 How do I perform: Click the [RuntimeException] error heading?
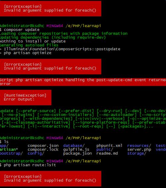coord(25,95)
